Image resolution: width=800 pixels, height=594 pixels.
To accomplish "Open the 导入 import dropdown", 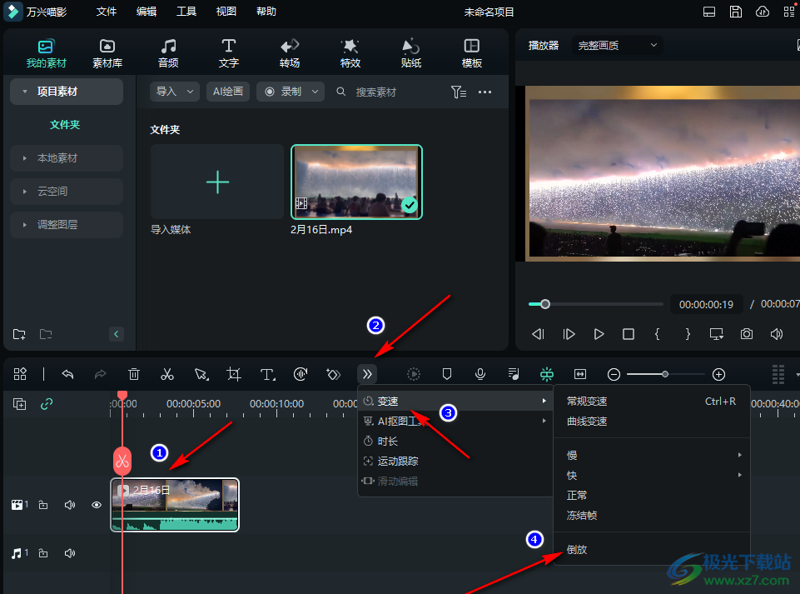I will (174, 92).
